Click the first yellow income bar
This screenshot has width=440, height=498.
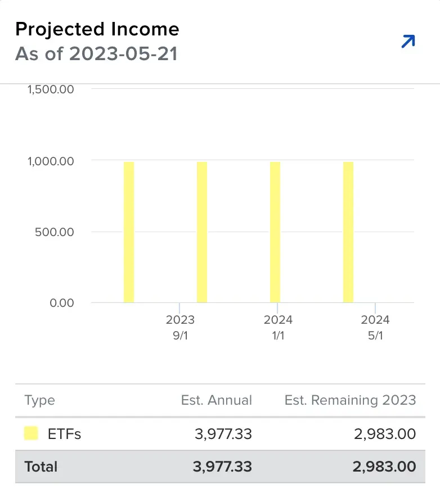[129, 232]
